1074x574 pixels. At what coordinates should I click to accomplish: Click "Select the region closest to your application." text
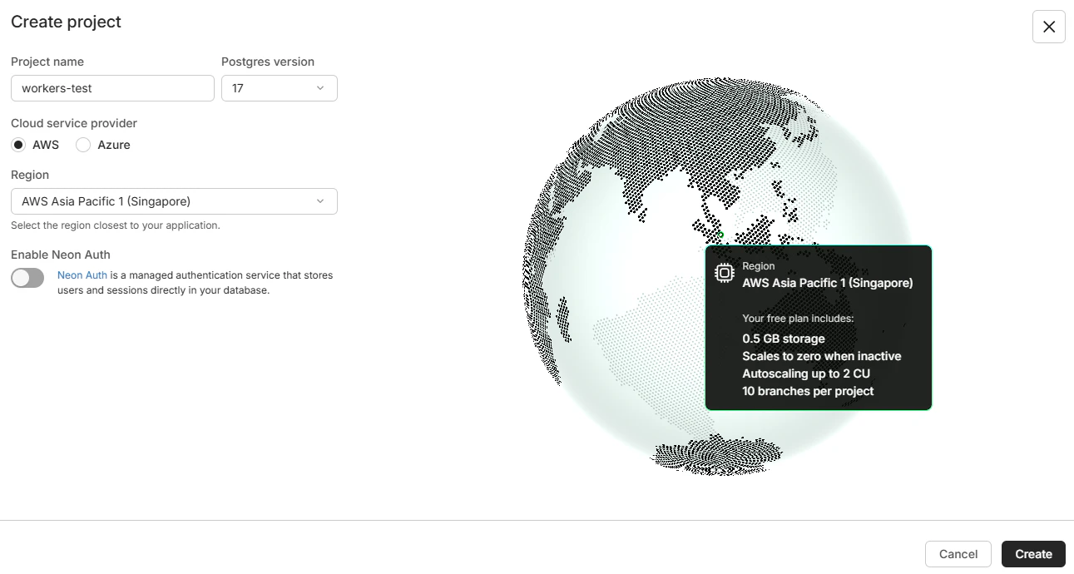(x=116, y=225)
